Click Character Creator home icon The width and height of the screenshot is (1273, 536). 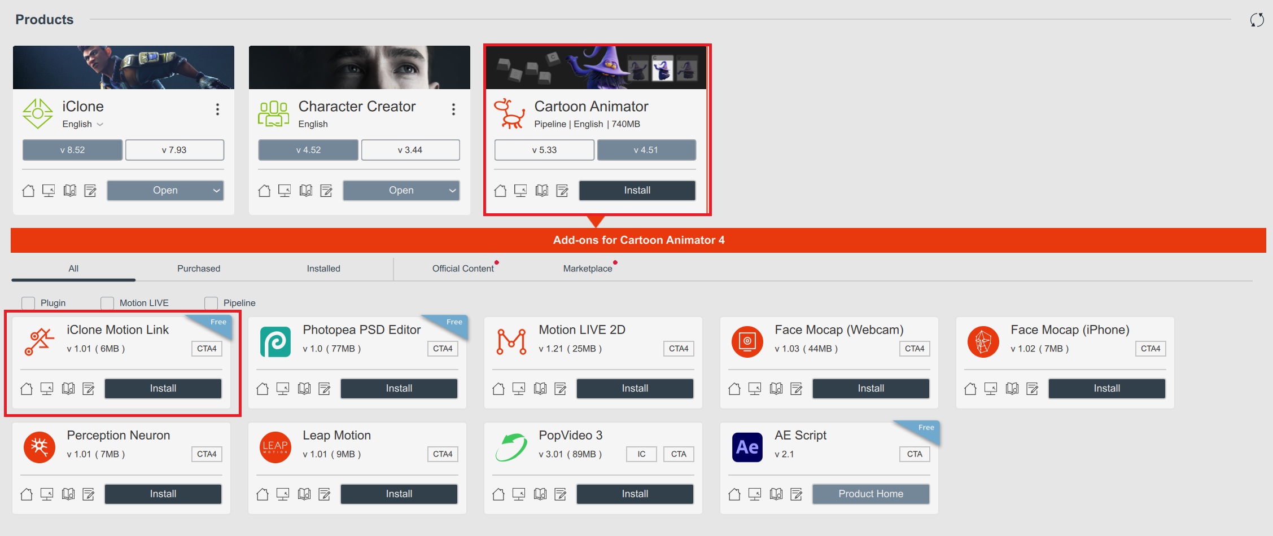(x=264, y=191)
